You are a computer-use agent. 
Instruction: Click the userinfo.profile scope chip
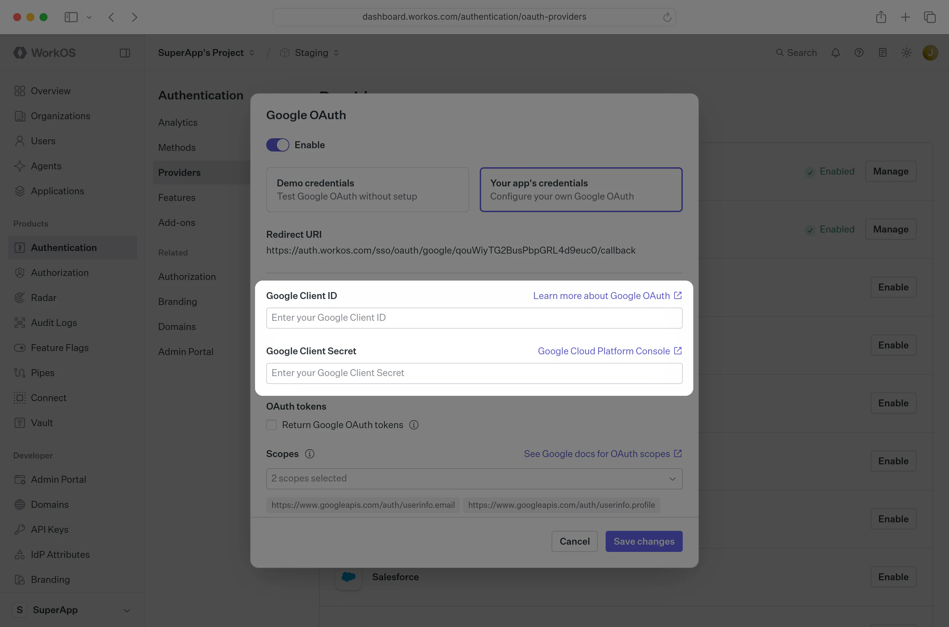561,505
